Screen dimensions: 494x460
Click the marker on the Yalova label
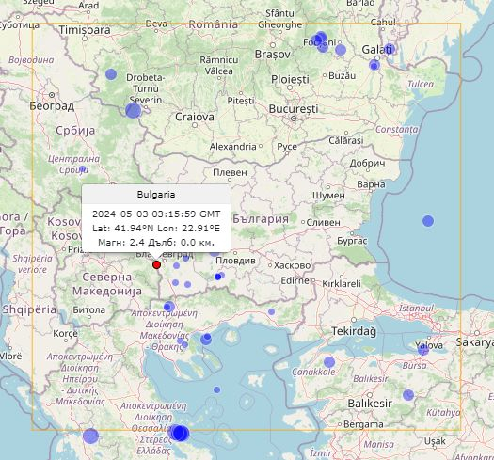tap(423, 349)
